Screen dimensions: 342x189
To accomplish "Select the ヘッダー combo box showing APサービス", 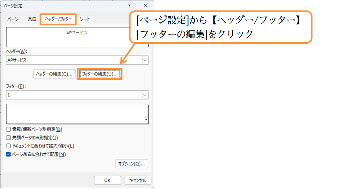I will tap(77, 60).
